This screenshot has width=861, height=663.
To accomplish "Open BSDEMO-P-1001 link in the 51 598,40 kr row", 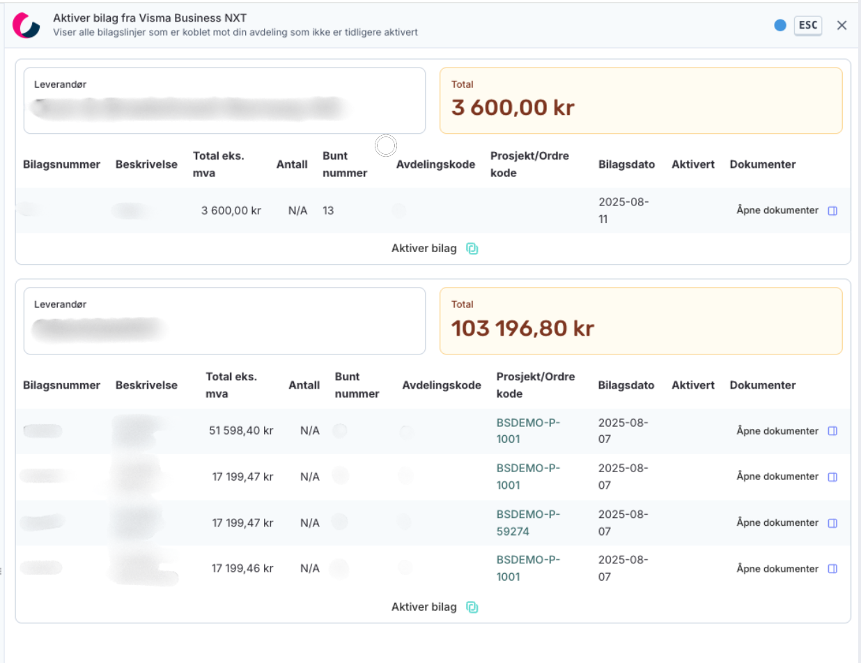I will coord(528,430).
